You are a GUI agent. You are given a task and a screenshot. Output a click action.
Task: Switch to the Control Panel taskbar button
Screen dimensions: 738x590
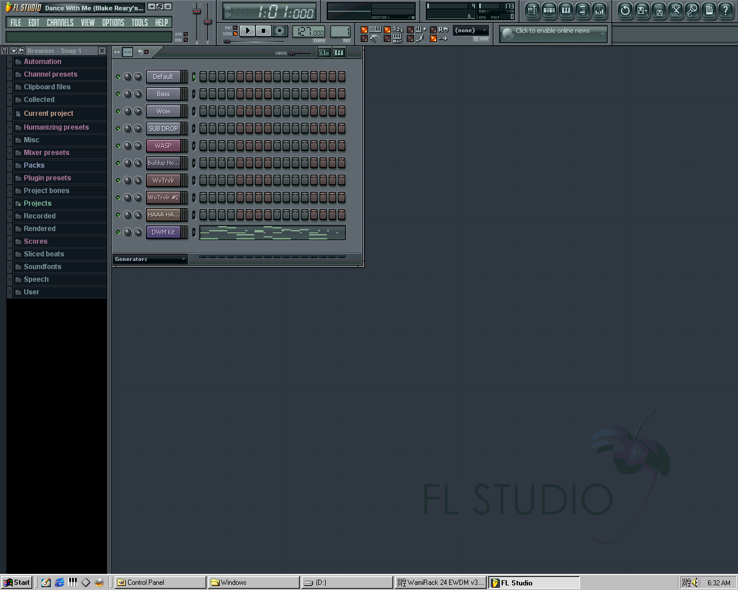(160, 583)
